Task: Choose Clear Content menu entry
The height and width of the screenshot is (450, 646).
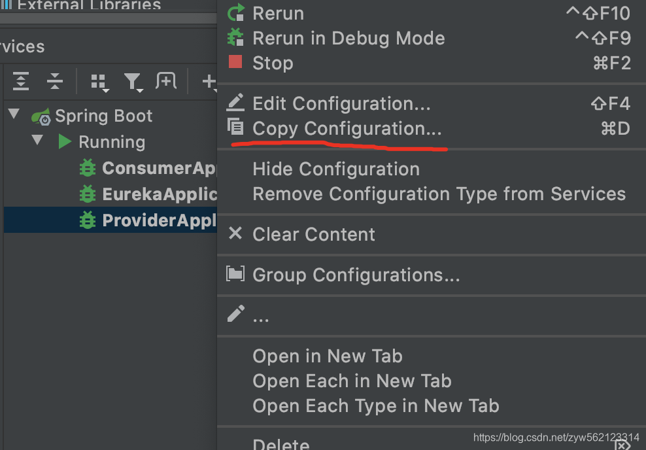Action: (432, 234)
